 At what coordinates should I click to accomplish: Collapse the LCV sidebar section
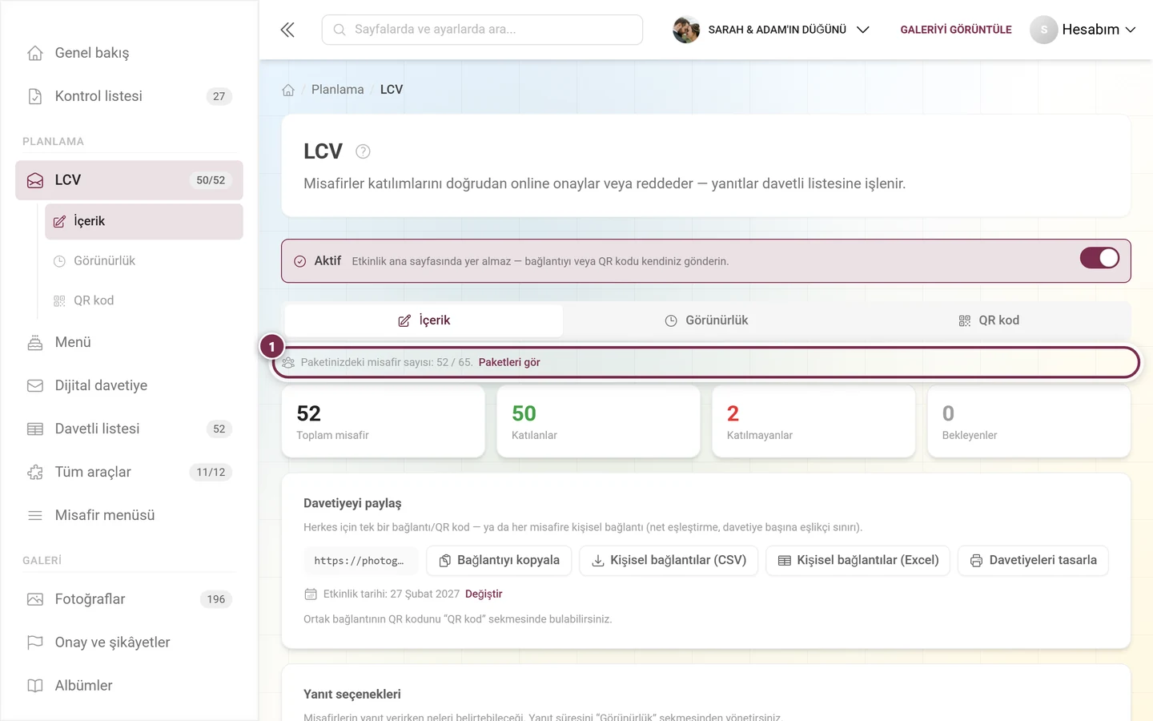click(129, 180)
